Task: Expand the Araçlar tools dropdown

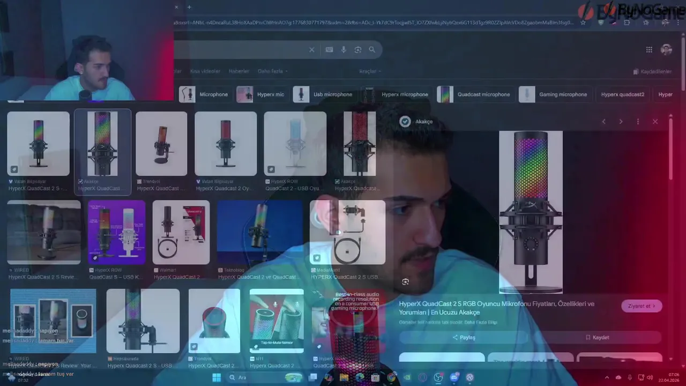Action: 370,71
